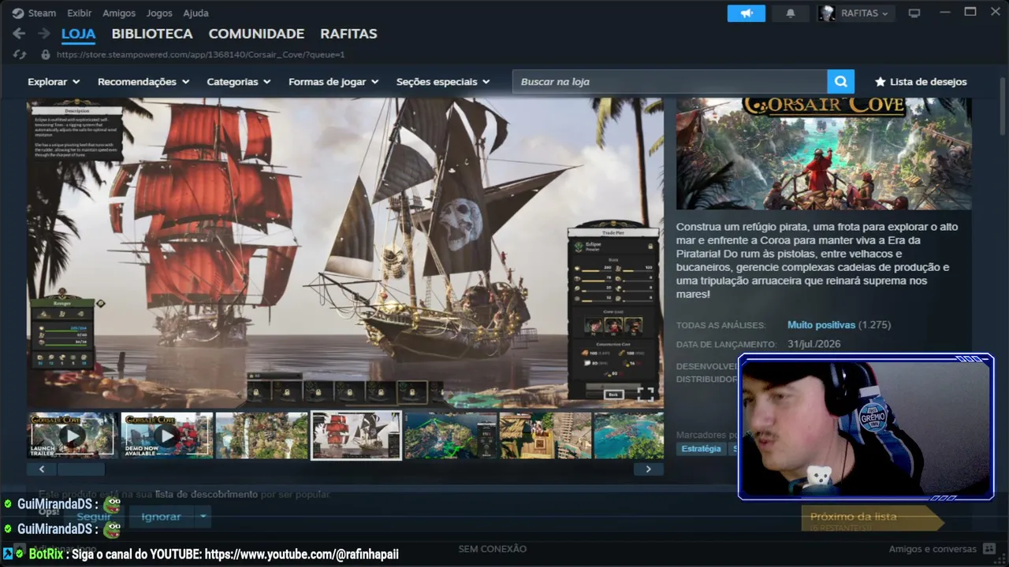1009x567 pixels.
Task: Expand the arrow next to Ignorar button
Action: click(x=203, y=517)
